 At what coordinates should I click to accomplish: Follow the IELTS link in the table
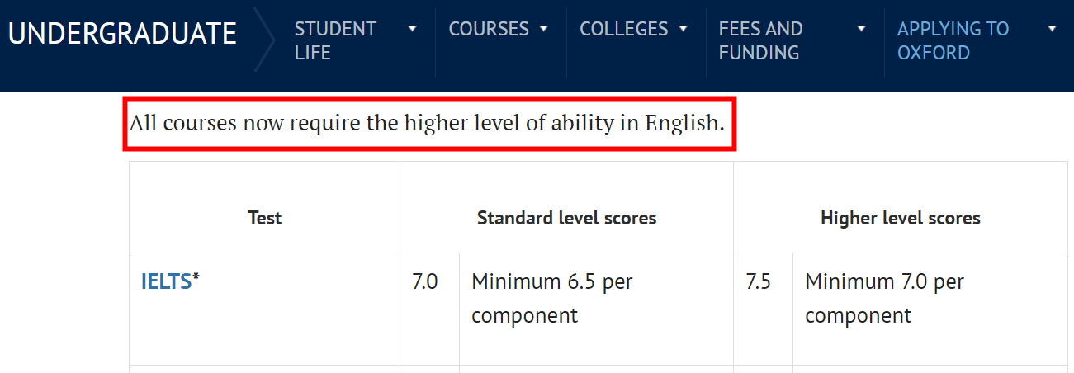point(167,281)
